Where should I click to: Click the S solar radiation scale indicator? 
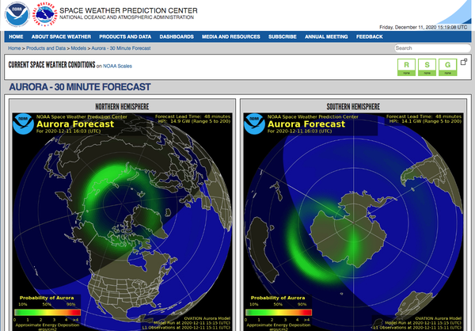point(427,67)
